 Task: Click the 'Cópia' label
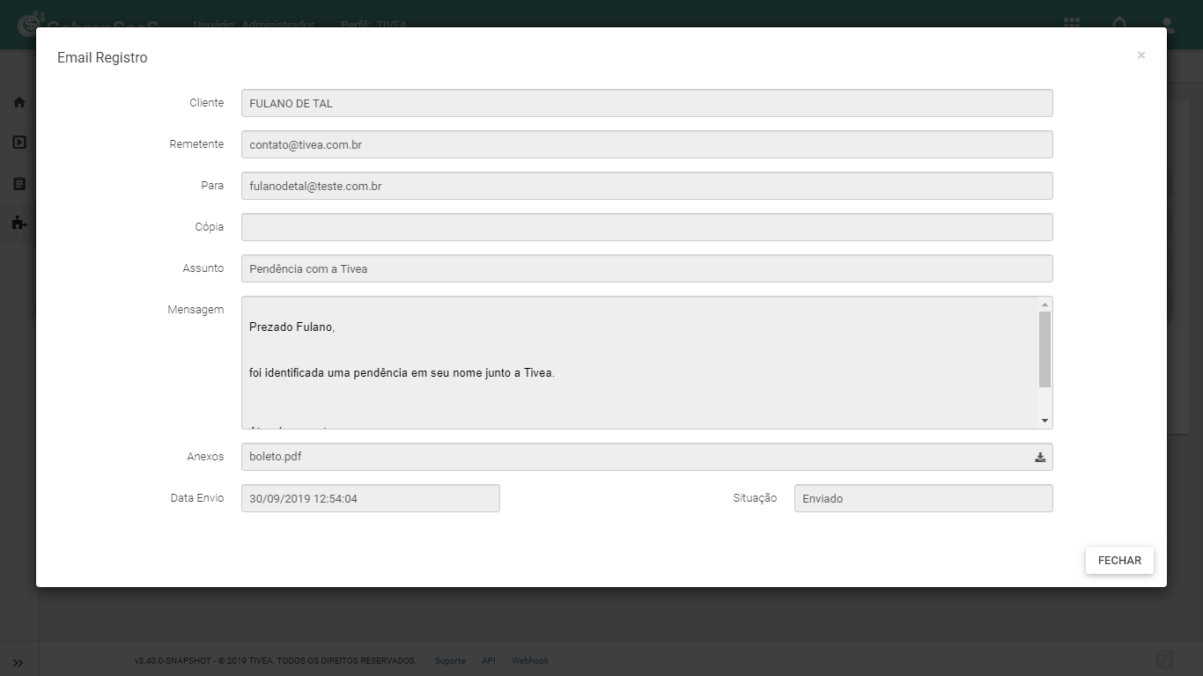click(x=210, y=227)
